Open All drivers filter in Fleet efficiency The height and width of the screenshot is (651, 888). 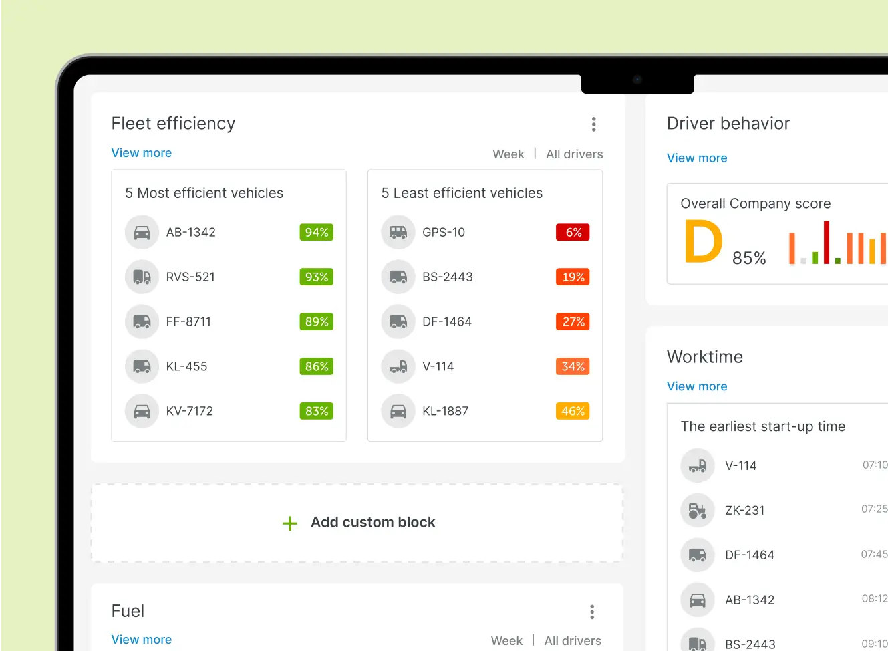click(575, 154)
